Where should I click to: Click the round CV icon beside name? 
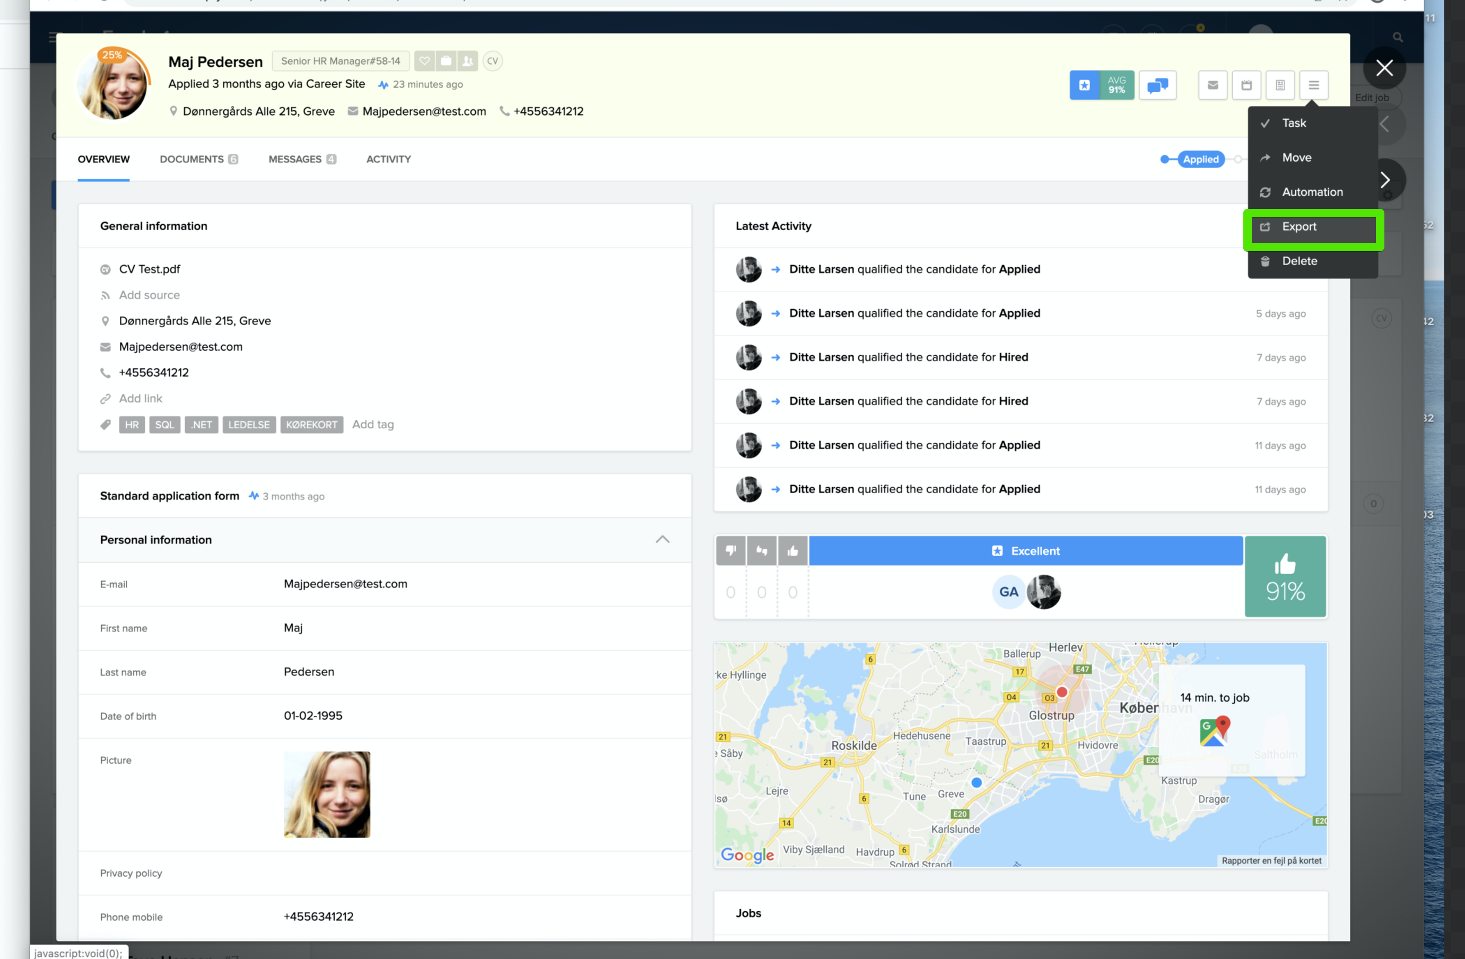492,61
